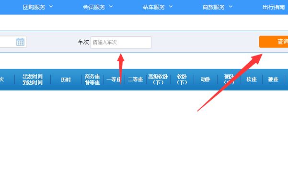Select the 二等座 column header
Screen dimensions: 288x192
pos(135,79)
